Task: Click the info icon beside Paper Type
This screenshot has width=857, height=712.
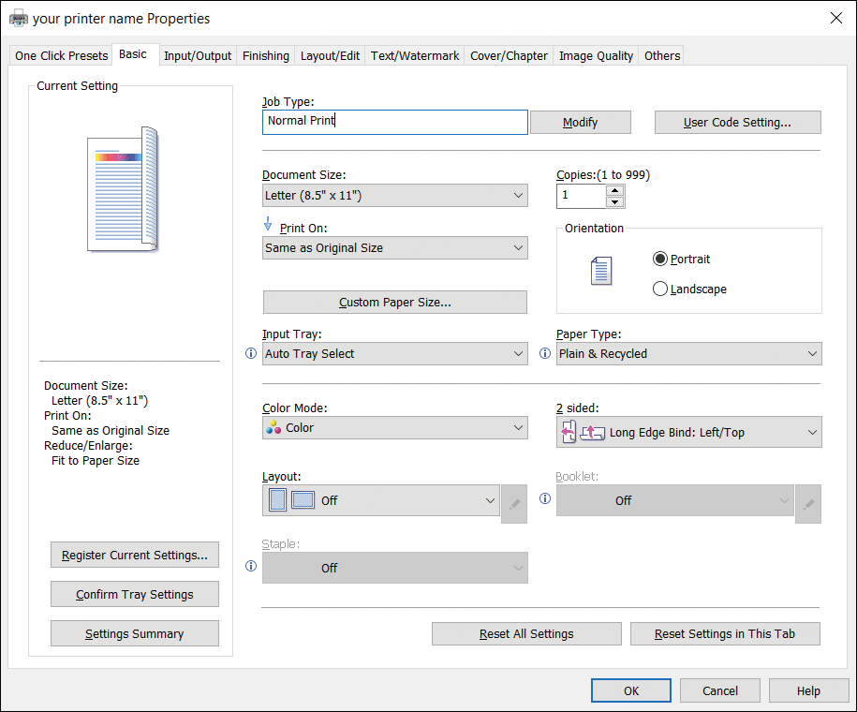Action: 545,354
